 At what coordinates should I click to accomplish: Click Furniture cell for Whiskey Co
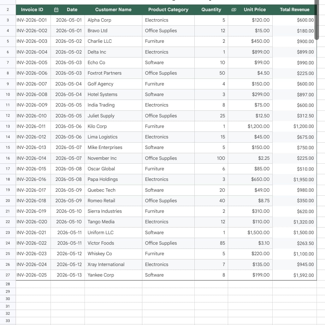pyautogui.click(x=168, y=254)
